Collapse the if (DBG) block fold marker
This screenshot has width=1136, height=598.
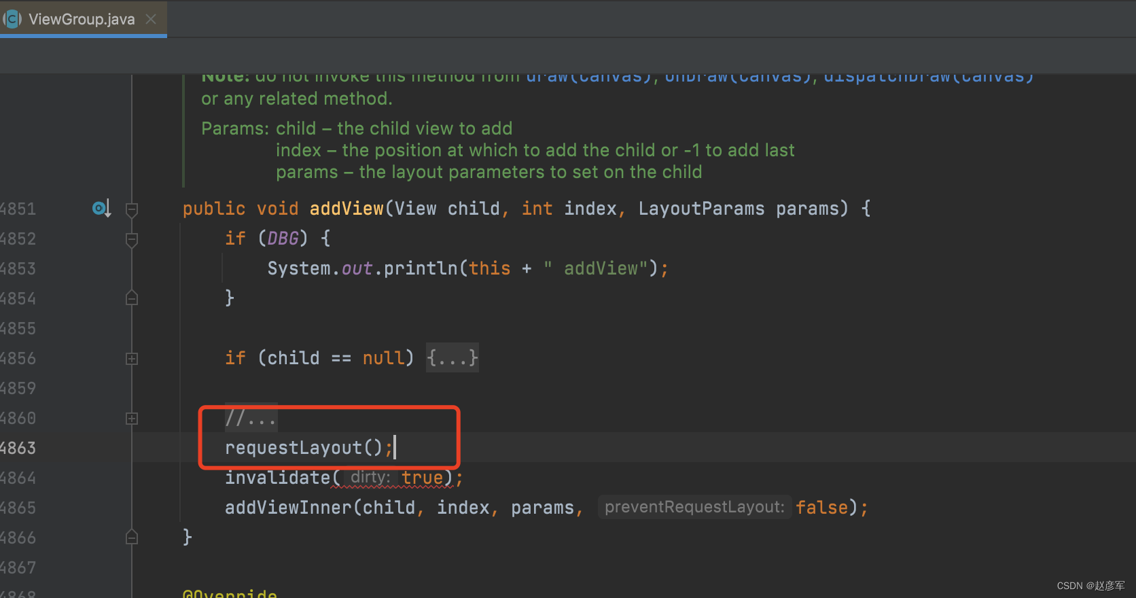click(132, 240)
